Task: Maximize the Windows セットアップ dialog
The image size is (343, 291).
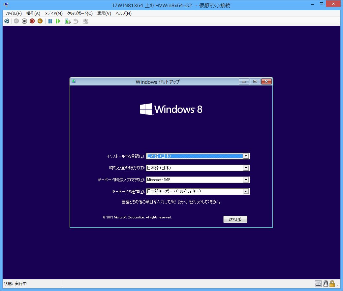Action: tap(255, 81)
